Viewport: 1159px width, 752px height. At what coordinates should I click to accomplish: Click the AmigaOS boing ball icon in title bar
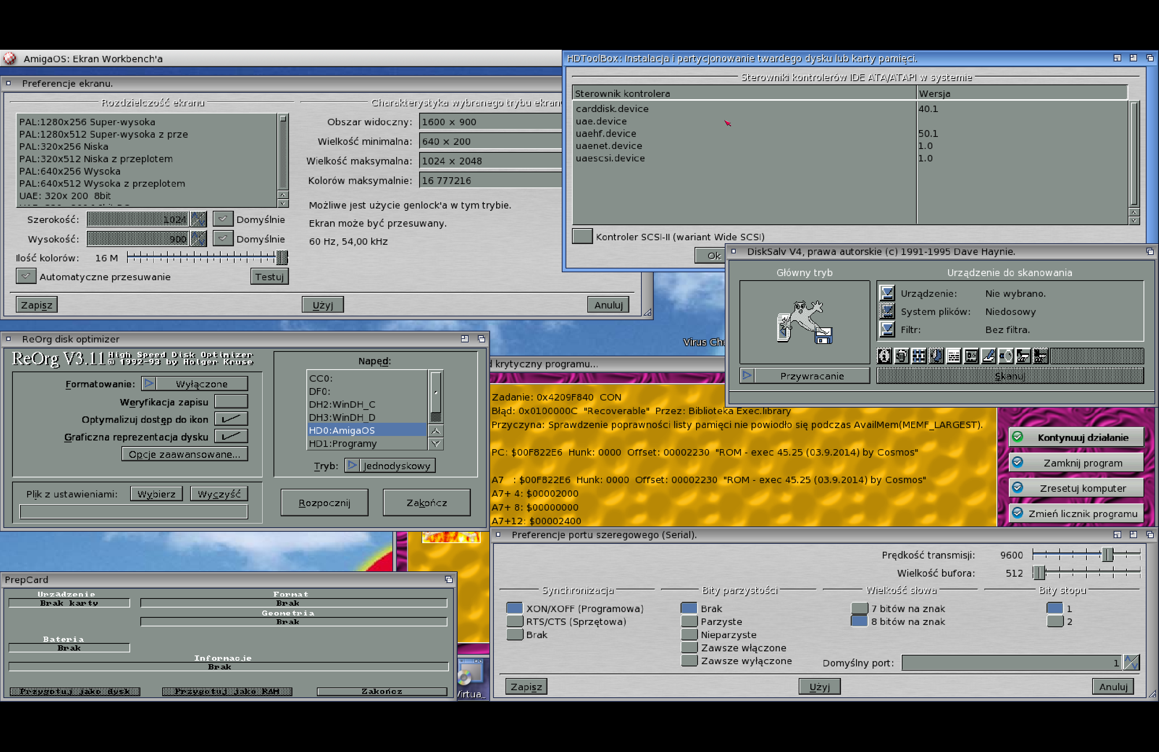(x=10, y=58)
